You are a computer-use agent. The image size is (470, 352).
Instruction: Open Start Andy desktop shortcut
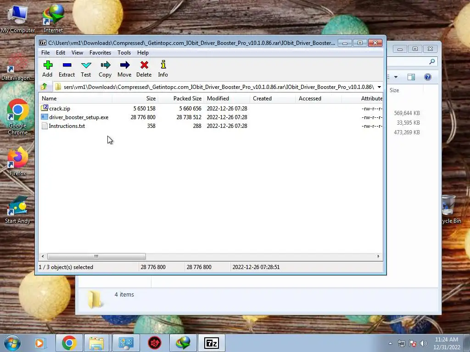tap(18, 209)
